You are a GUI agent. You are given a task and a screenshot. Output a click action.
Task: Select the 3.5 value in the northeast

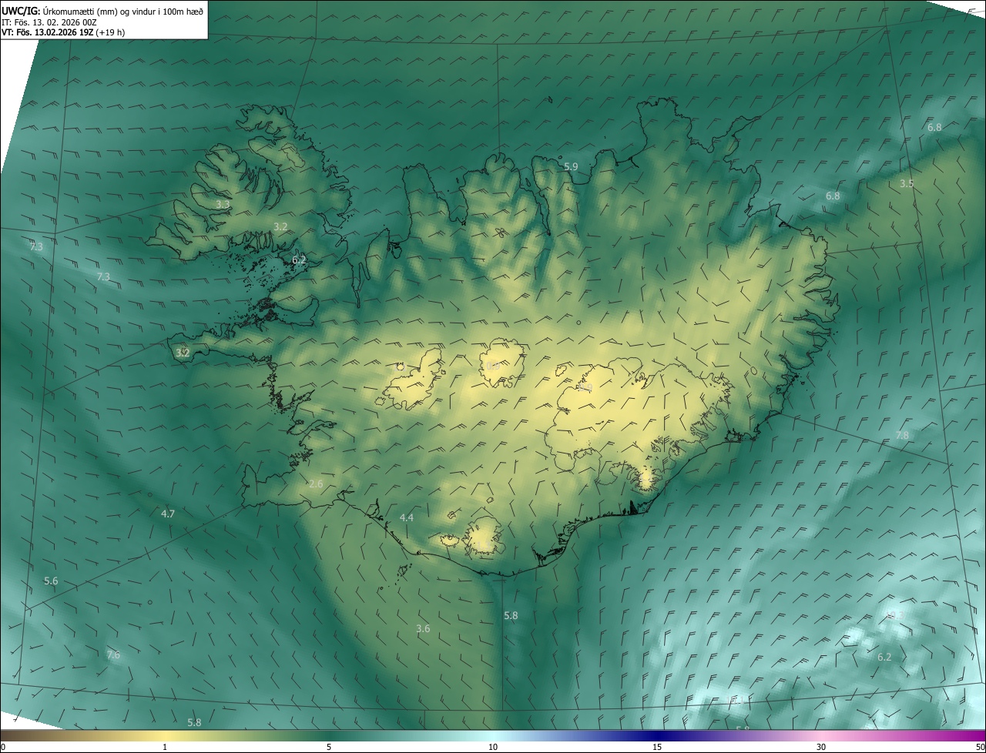click(x=907, y=184)
